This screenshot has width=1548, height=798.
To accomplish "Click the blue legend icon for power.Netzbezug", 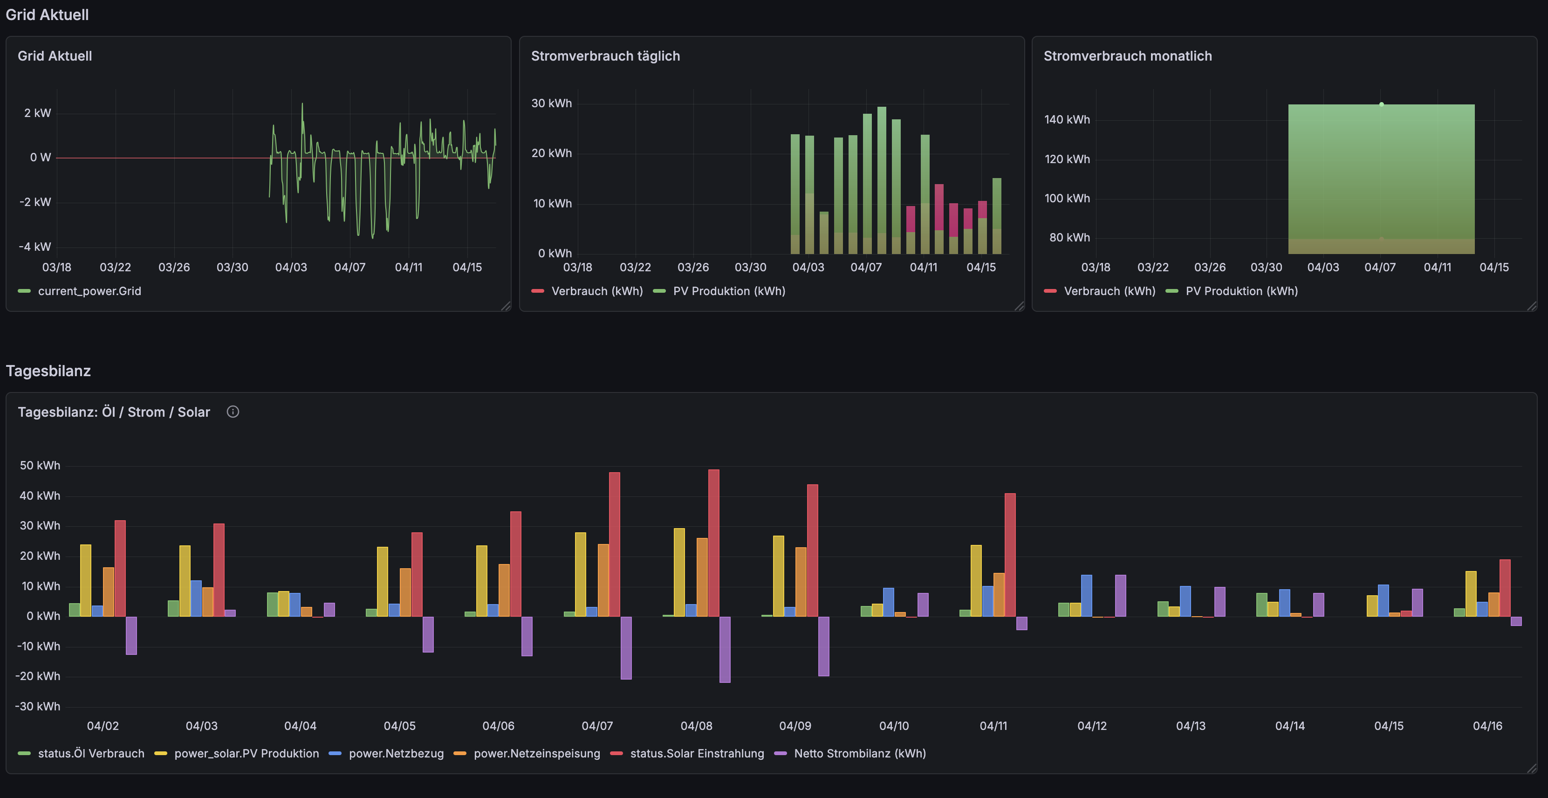I will 335,753.
